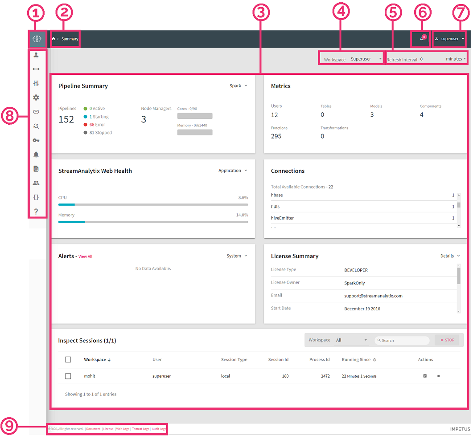Click the 66 Error pipelines count
The width and height of the screenshot is (473, 439).
pos(97,125)
